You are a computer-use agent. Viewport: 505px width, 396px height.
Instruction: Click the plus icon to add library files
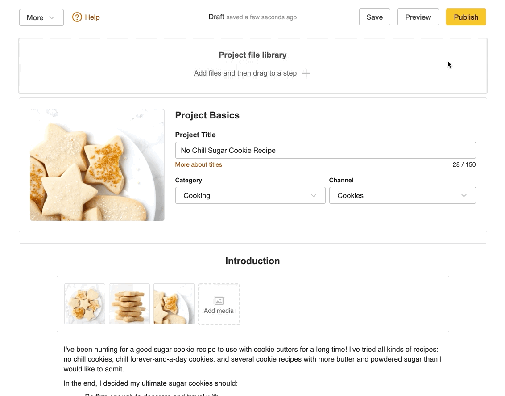click(x=306, y=73)
